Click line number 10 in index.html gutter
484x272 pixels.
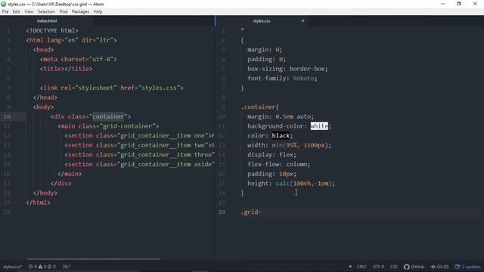point(7,116)
